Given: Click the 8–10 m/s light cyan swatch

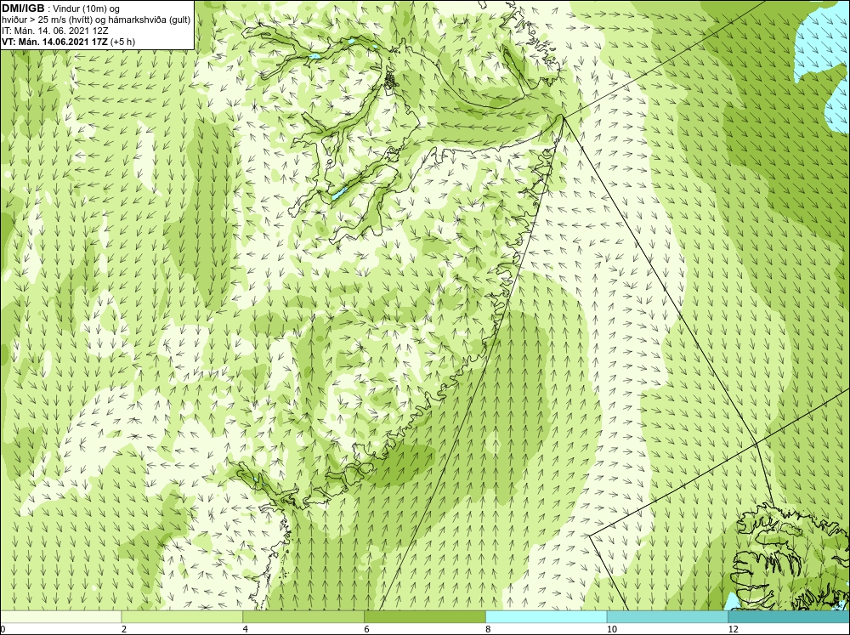Looking at the screenshot, I should pyautogui.click(x=547, y=617).
